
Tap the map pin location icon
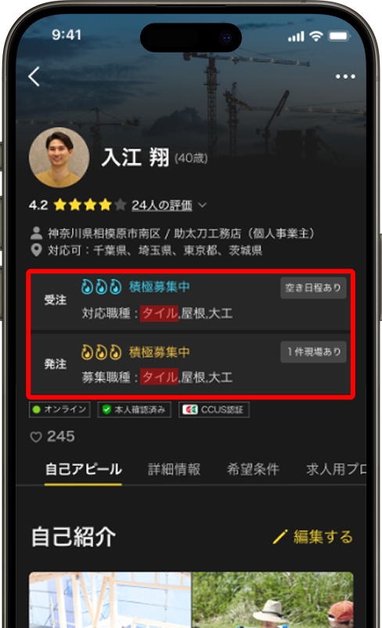click(37, 251)
